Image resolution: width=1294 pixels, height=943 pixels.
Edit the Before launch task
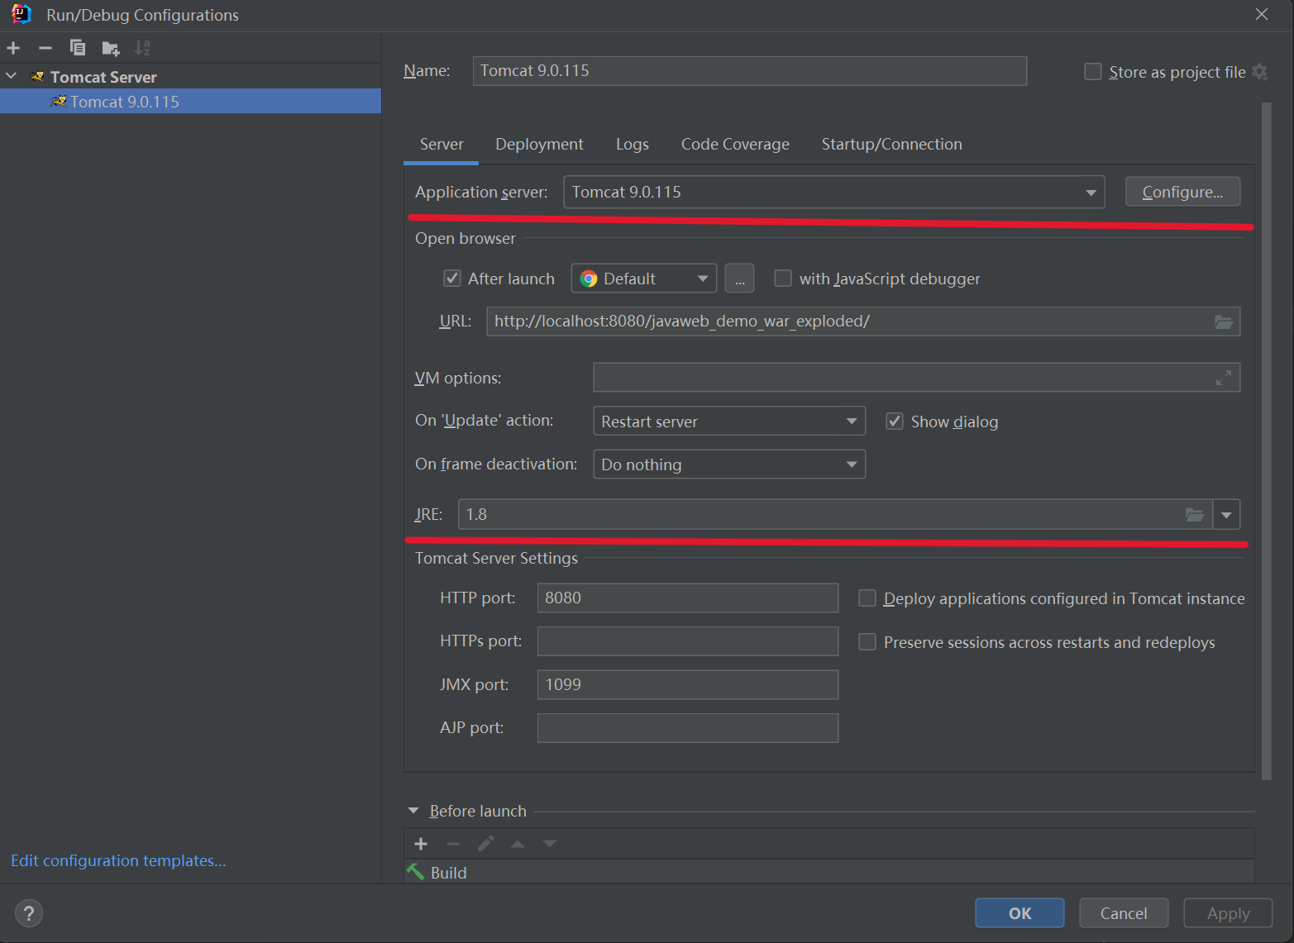click(485, 844)
